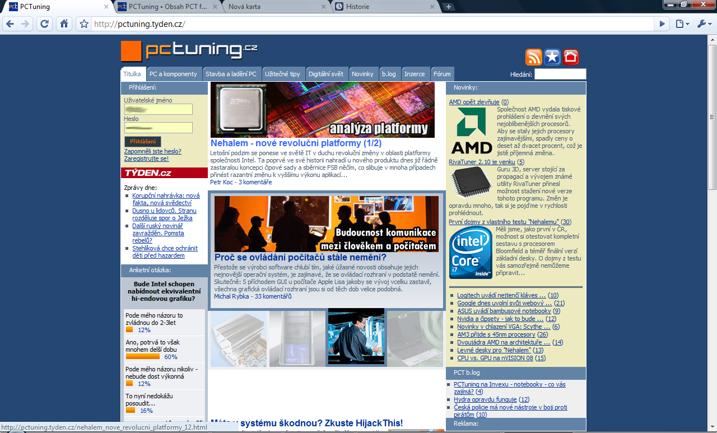Open the wrench settings menu
The height and width of the screenshot is (433, 717).
pos(704,24)
